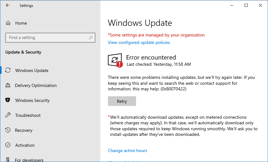Screen dimensions: 268x162
Task: Click the Windows Update sync icon in sidebar
Action: 8,70
